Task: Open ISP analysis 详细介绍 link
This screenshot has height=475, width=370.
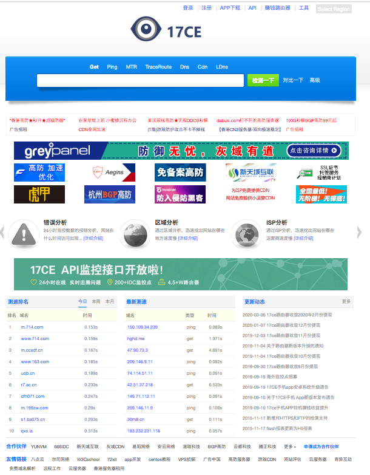Action: (303, 238)
